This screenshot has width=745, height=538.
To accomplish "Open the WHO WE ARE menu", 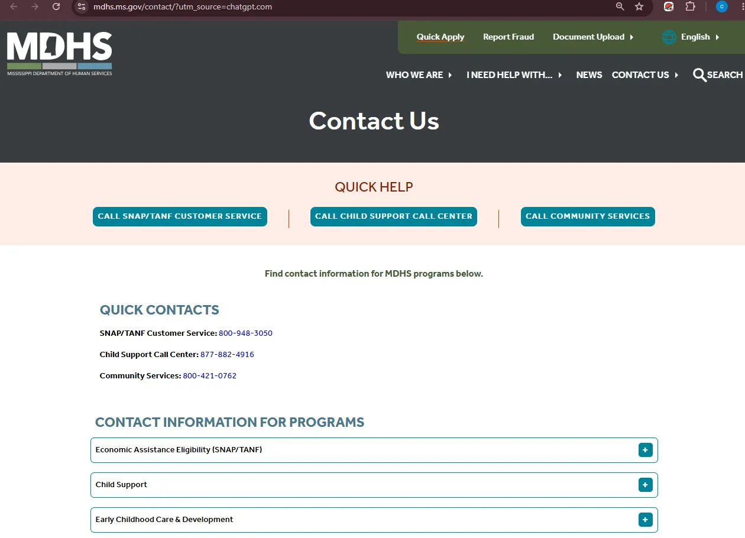I will (419, 75).
